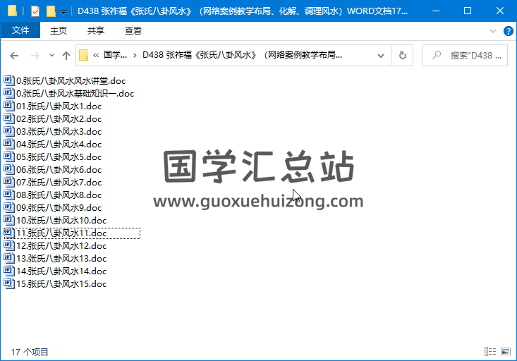Expand the address bar history dropdown
The width and height of the screenshot is (517, 361).
click(381, 56)
